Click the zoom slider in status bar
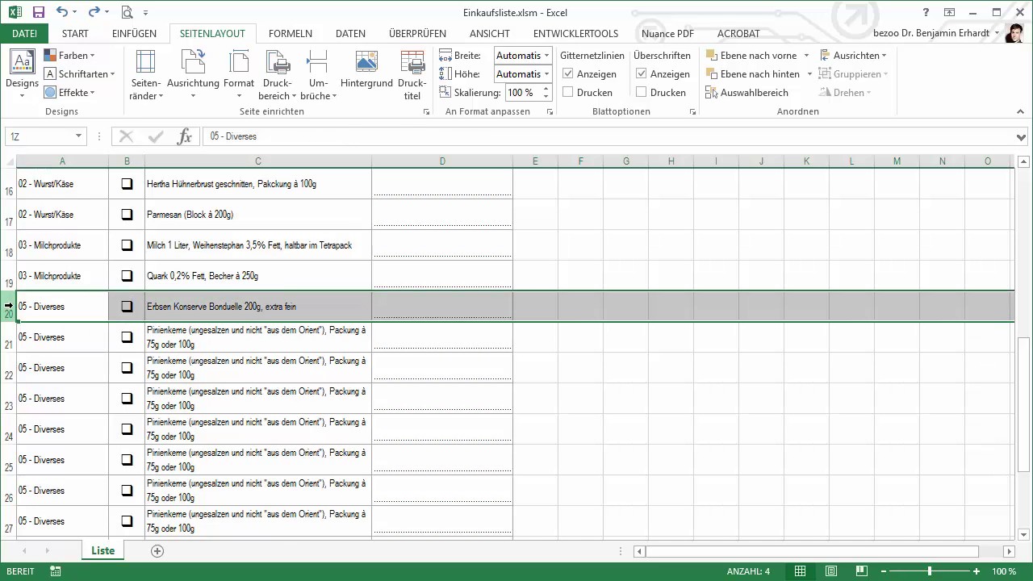 pyautogui.click(x=929, y=571)
